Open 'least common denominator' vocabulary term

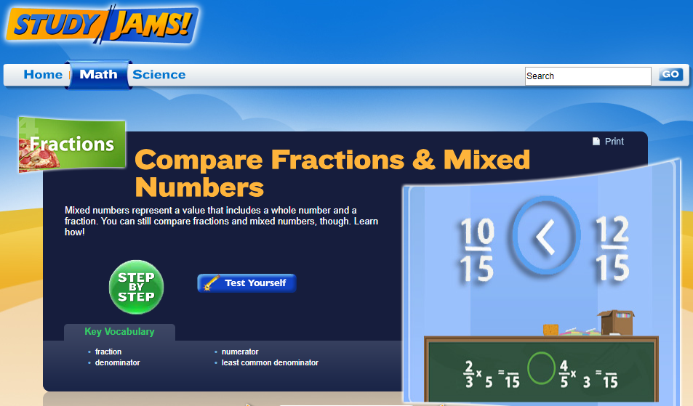270,362
